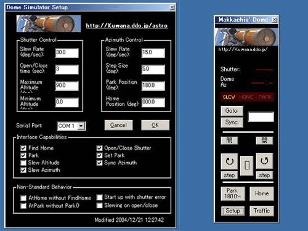Click the right shutter kanji button
The image size is (308, 231).
tap(264, 140)
